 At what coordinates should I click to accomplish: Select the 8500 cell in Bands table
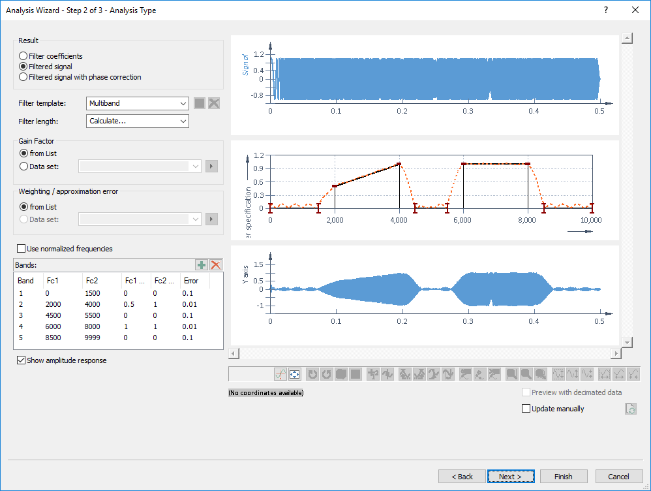[x=53, y=338]
